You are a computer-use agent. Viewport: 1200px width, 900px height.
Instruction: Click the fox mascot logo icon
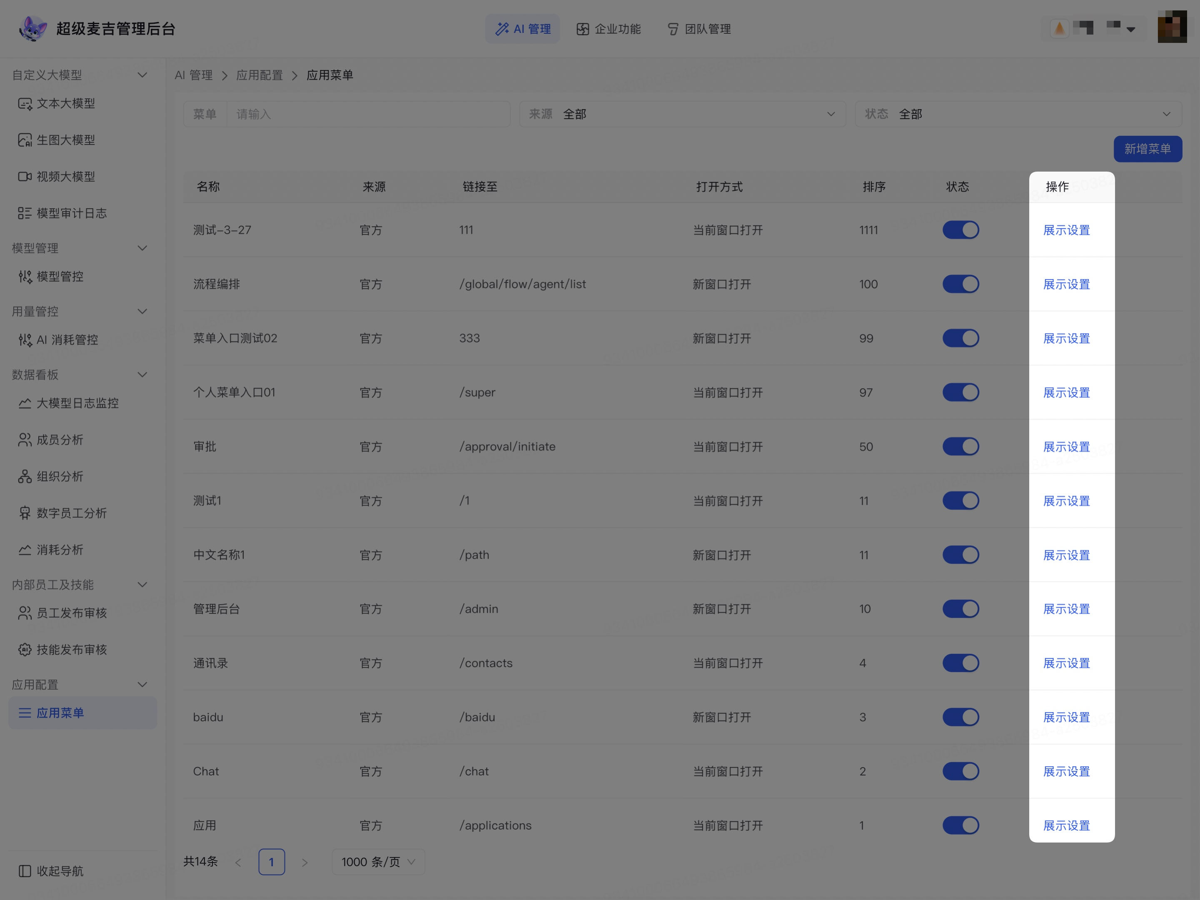coord(32,28)
